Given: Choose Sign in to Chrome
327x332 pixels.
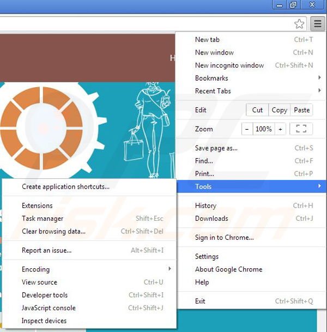Looking at the screenshot, I should tap(224, 238).
